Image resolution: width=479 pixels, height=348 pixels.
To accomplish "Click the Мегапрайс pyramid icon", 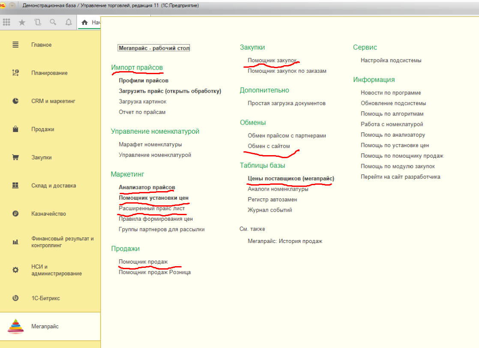I will 15,326.
